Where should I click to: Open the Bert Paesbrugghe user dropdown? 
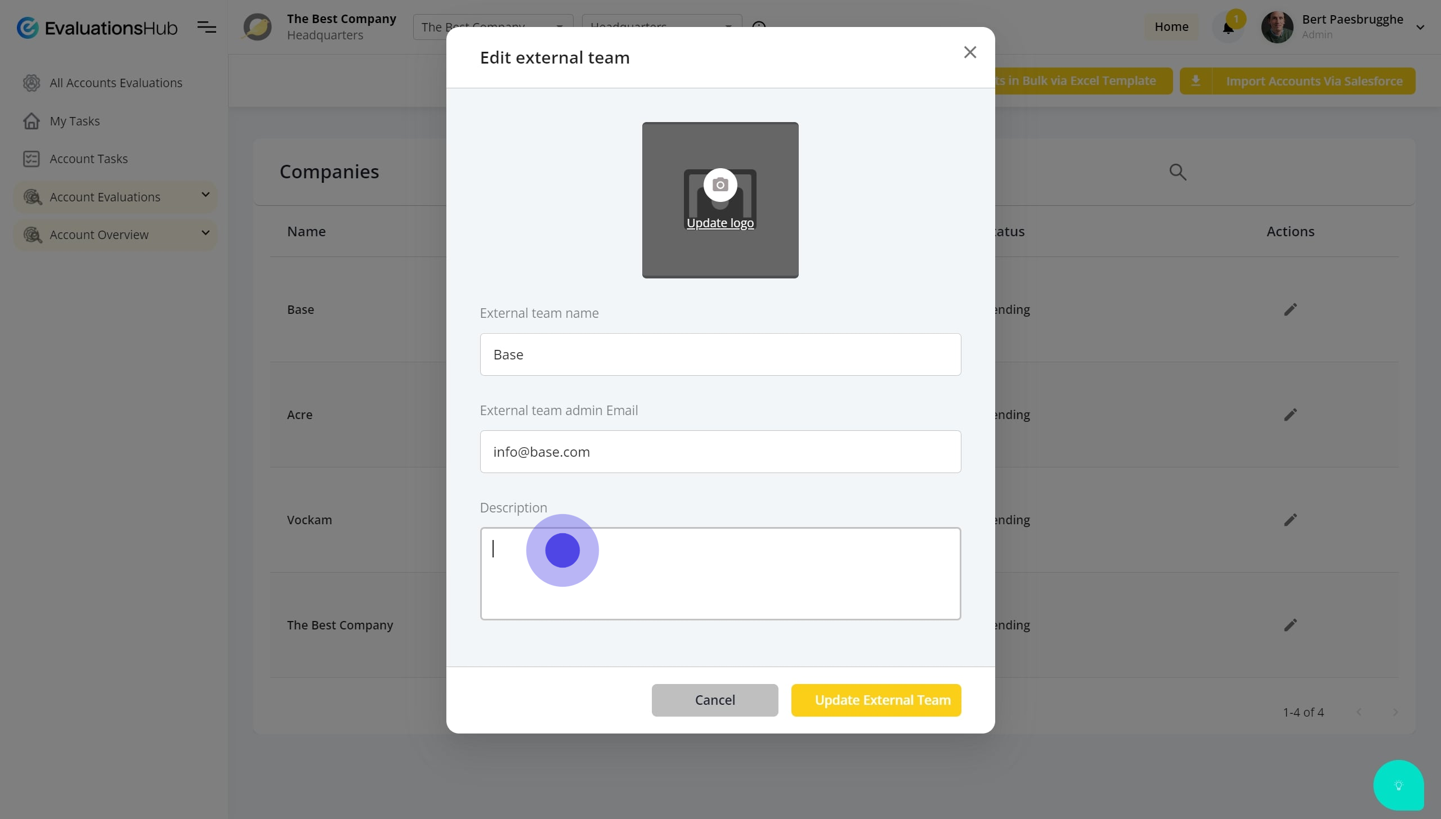point(1419,27)
